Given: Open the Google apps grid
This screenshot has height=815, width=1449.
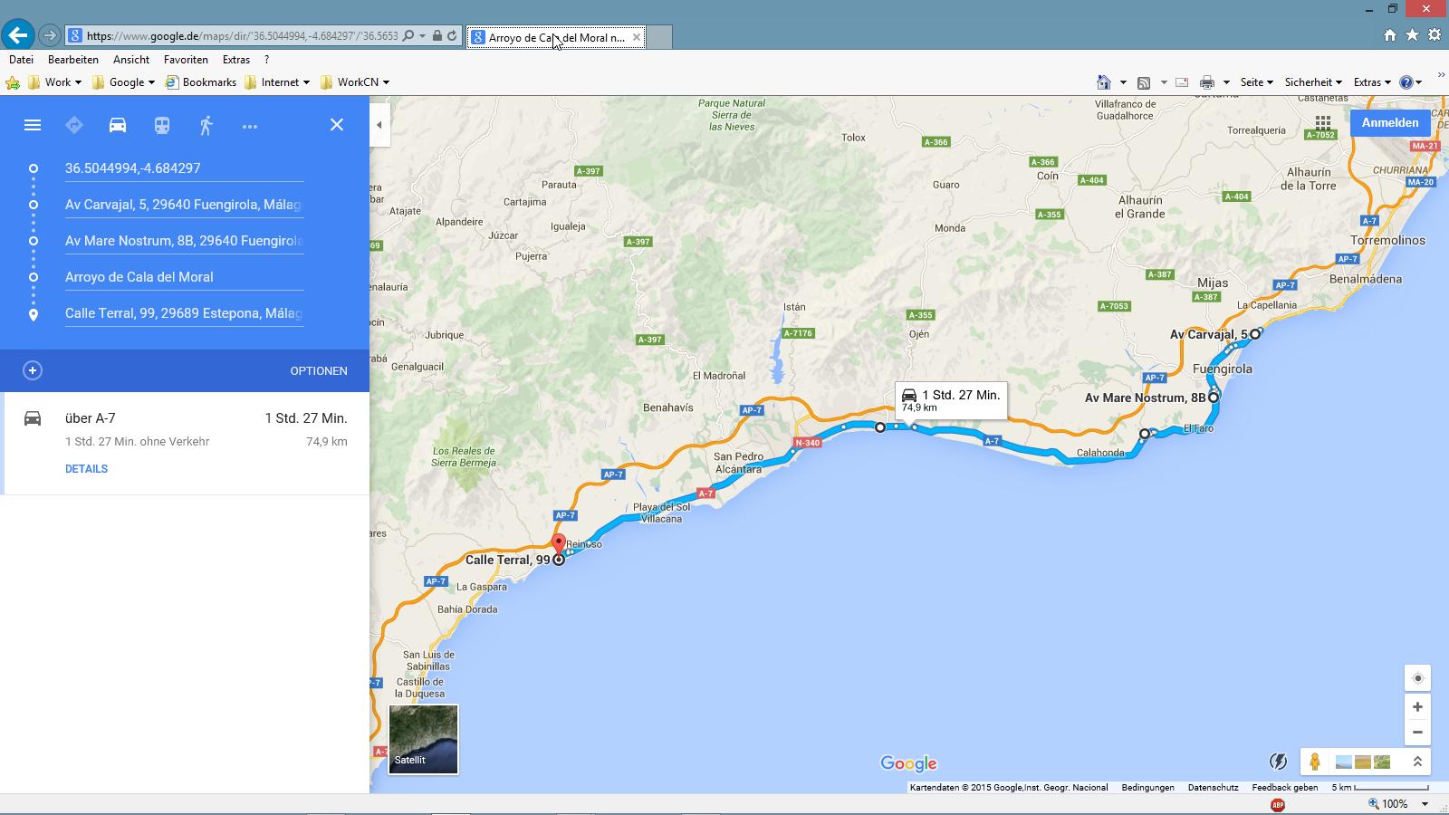Looking at the screenshot, I should pyautogui.click(x=1323, y=122).
